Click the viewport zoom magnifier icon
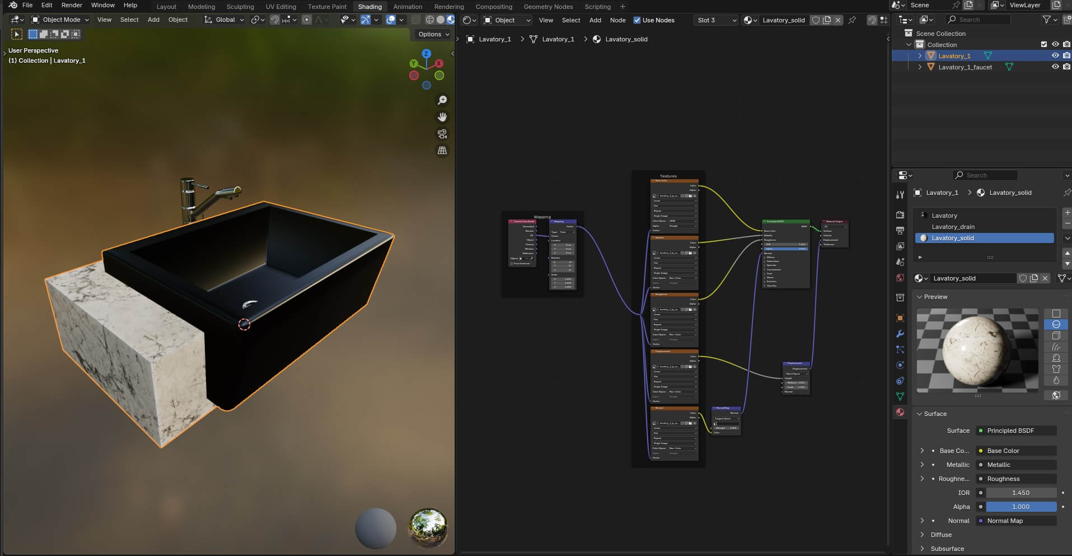The image size is (1072, 556). tap(442, 100)
